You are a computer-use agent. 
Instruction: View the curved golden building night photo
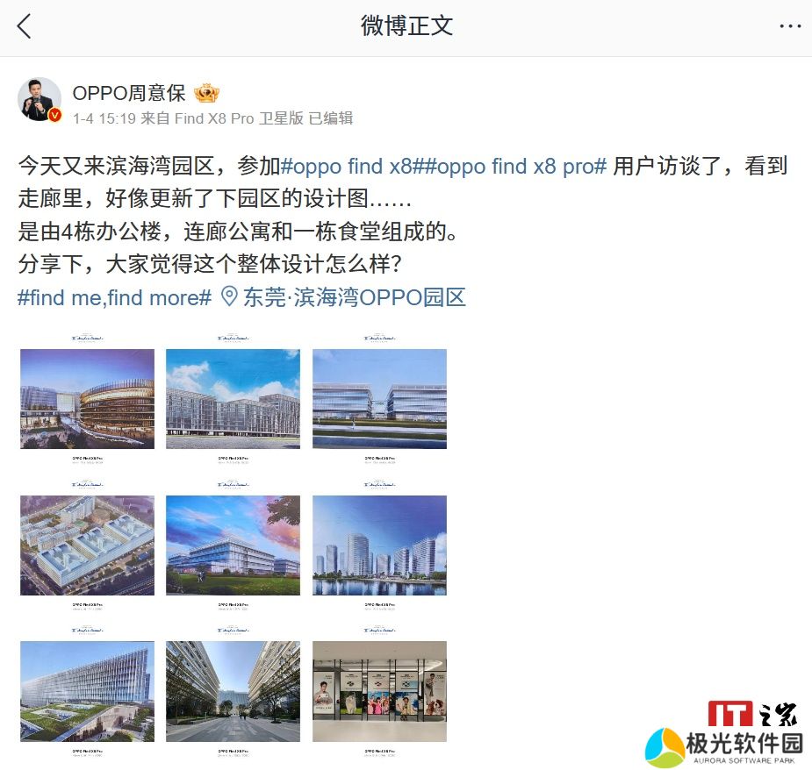click(x=87, y=398)
